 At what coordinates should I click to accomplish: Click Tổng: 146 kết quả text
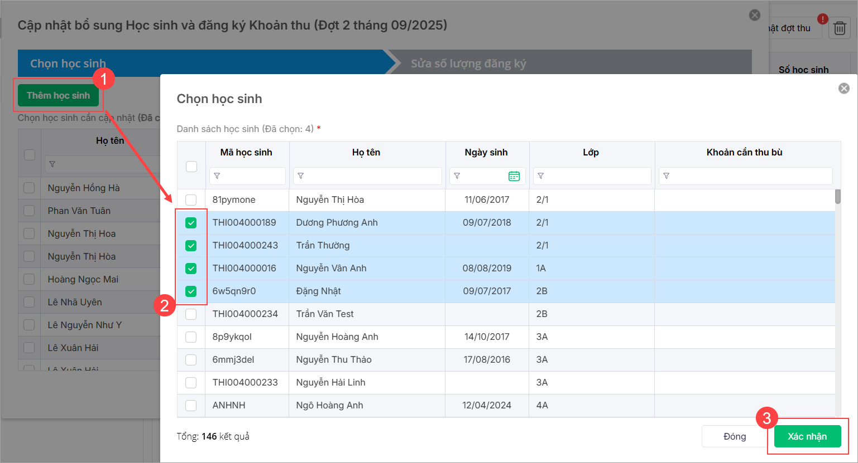213,436
